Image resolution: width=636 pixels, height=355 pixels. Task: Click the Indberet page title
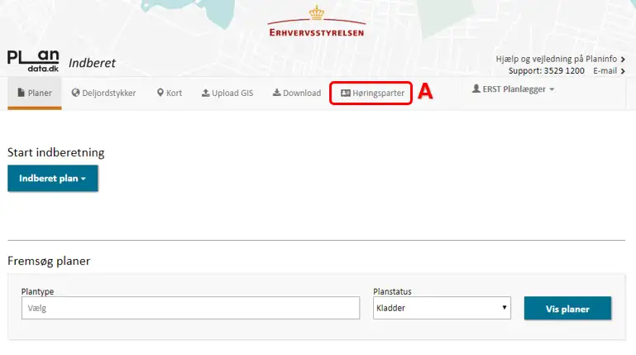click(92, 63)
